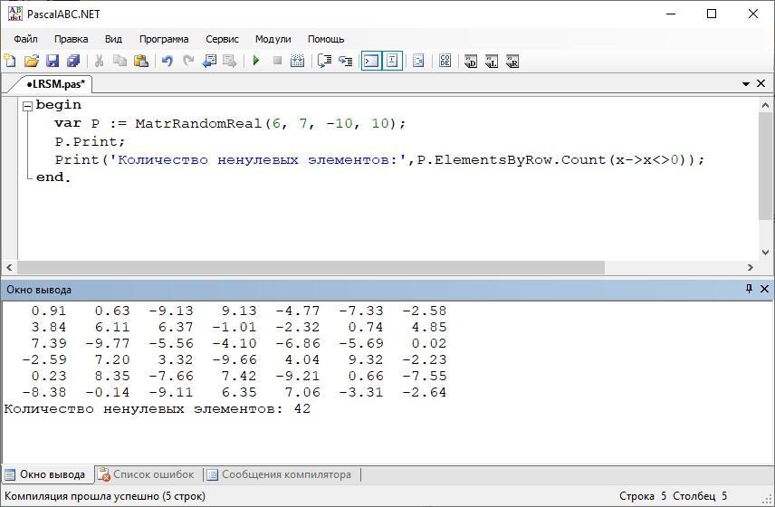This screenshot has width=775, height=507.
Task: Click the Compile icon next to Stop
Action: tap(297, 61)
